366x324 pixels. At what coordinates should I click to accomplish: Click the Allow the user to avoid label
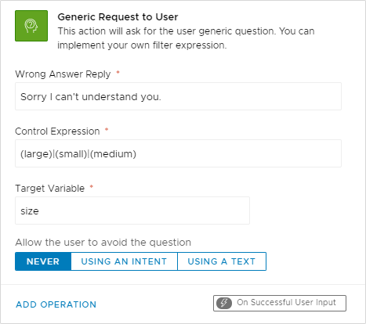[x=103, y=243]
